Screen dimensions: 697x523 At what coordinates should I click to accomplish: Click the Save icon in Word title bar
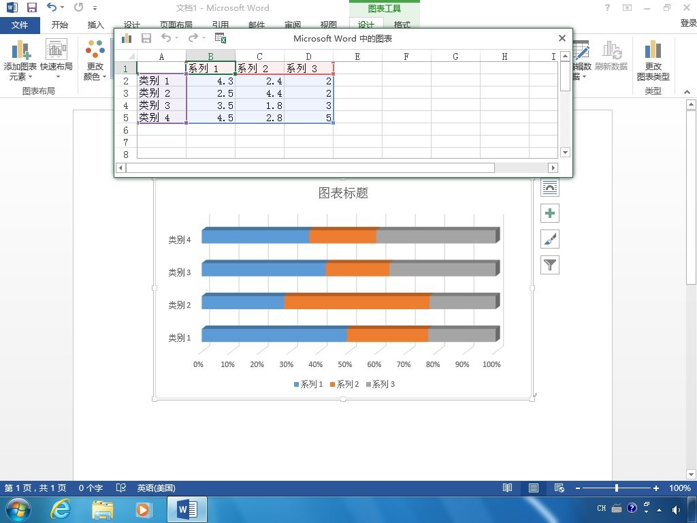(x=31, y=7)
